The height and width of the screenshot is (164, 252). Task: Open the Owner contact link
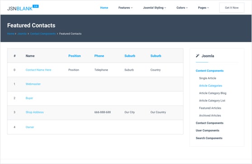pyautogui.click(x=30, y=127)
